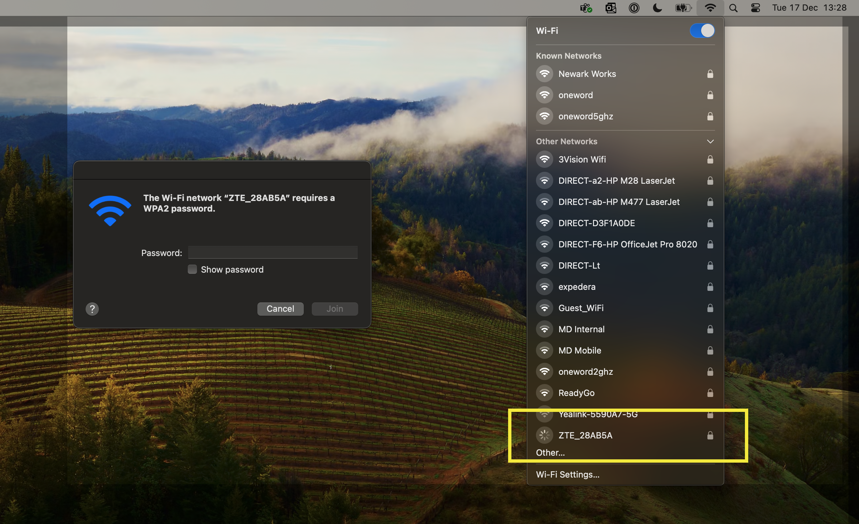Select Other... at the bottom of the network list
The image size is (859, 524).
pyautogui.click(x=550, y=452)
